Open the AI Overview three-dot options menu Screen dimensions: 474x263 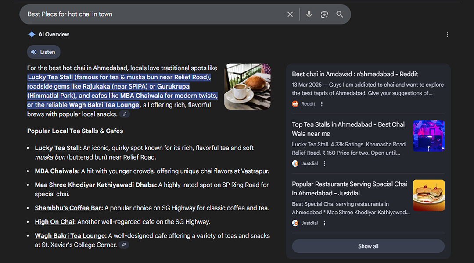[447, 35]
